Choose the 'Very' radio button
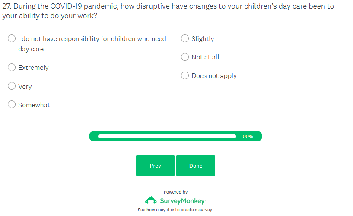This screenshot has height=216, width=353. click(x=12, y=86)
